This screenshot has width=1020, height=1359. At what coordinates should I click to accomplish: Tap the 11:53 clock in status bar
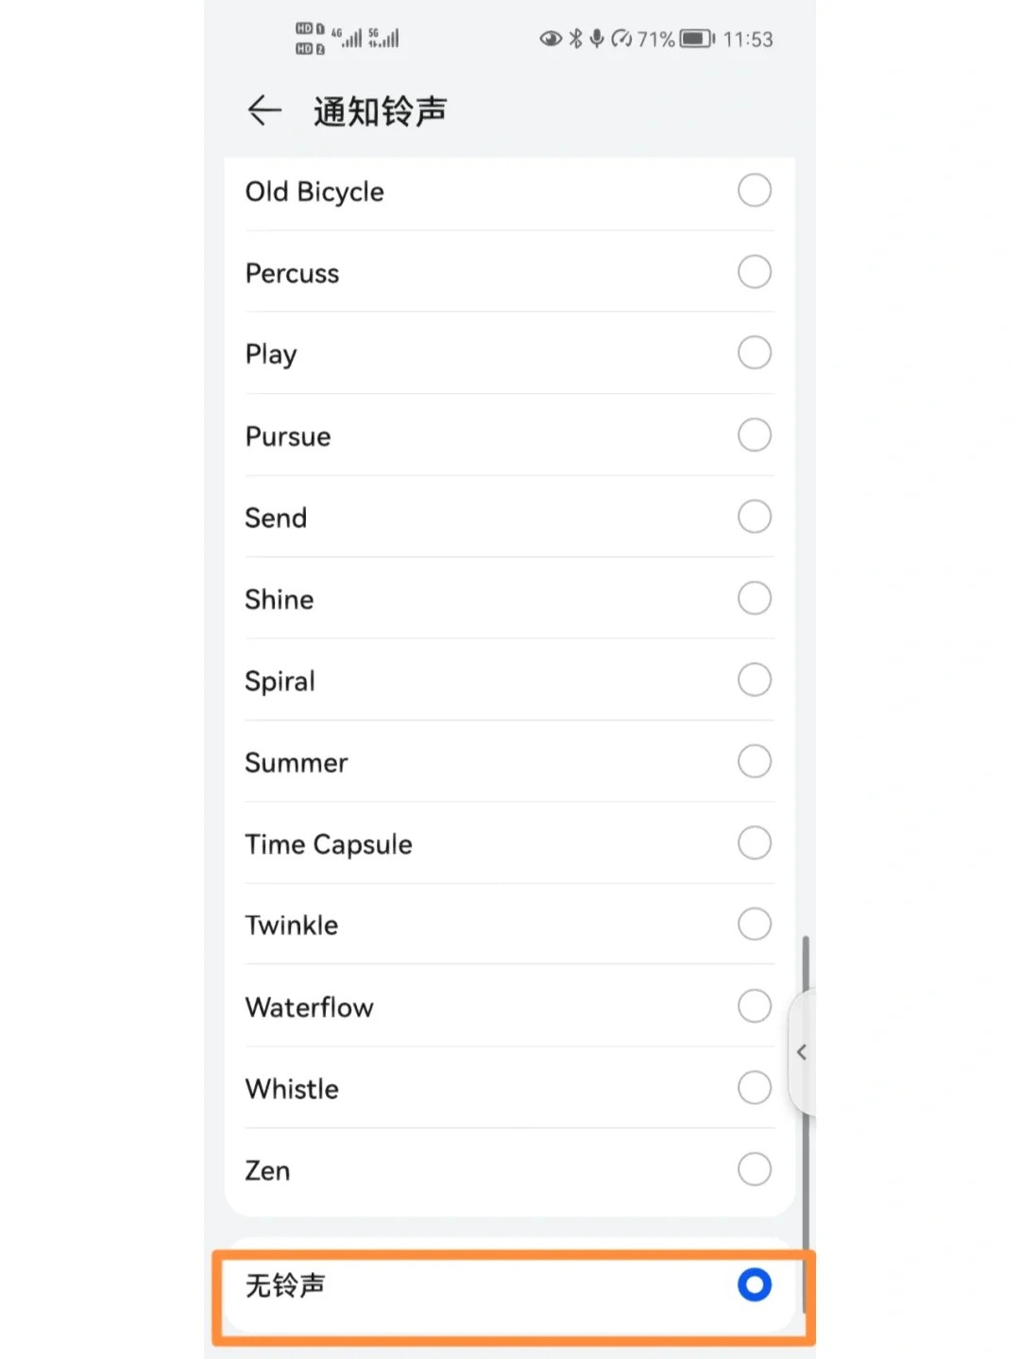click(x=748, y=40)
